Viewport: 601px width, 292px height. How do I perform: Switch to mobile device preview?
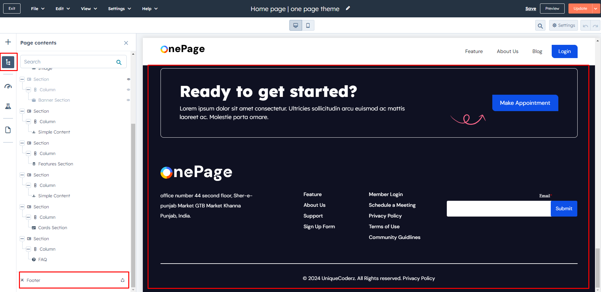pyautogui.click(x=308, y=25)
